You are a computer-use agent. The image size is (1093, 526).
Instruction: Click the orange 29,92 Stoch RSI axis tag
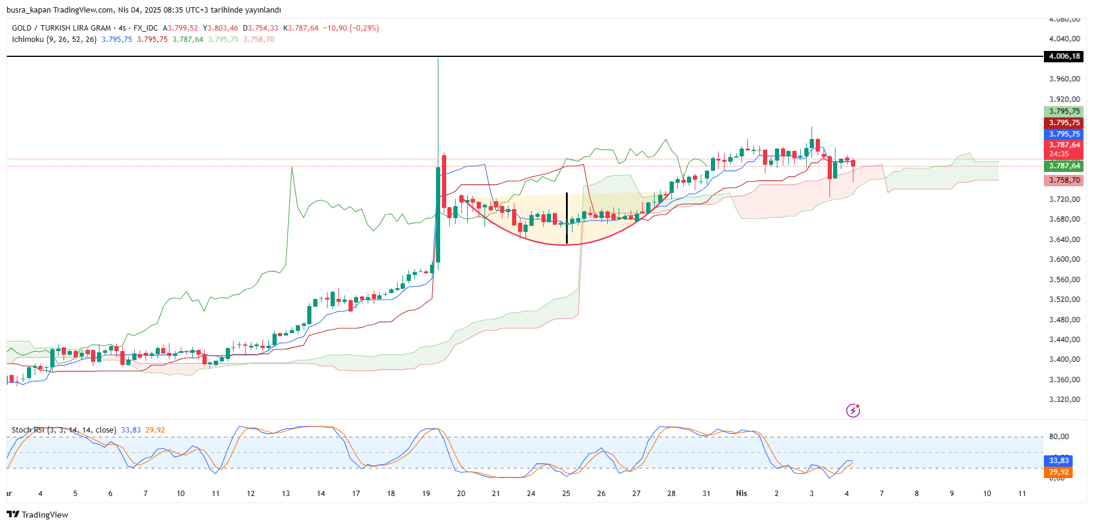point(1059,472)
